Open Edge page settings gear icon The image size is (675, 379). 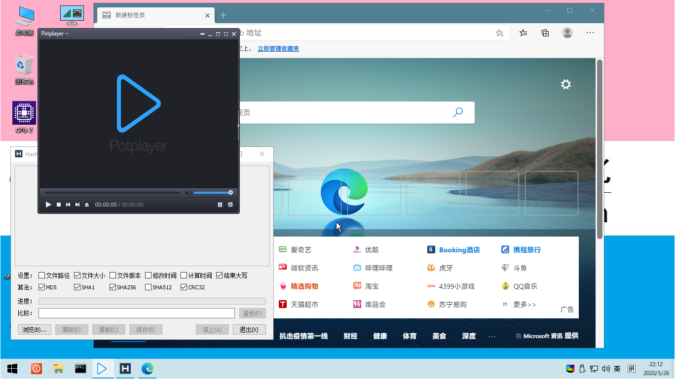click(566, 84)
